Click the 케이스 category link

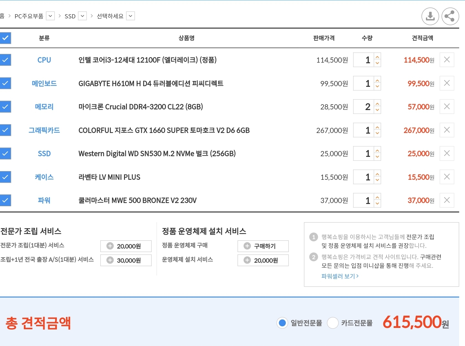tap(44, 177)
